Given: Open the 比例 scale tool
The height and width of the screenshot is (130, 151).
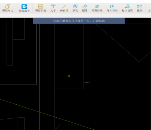Looking at the screenshot, I should [x=140, y=8].
